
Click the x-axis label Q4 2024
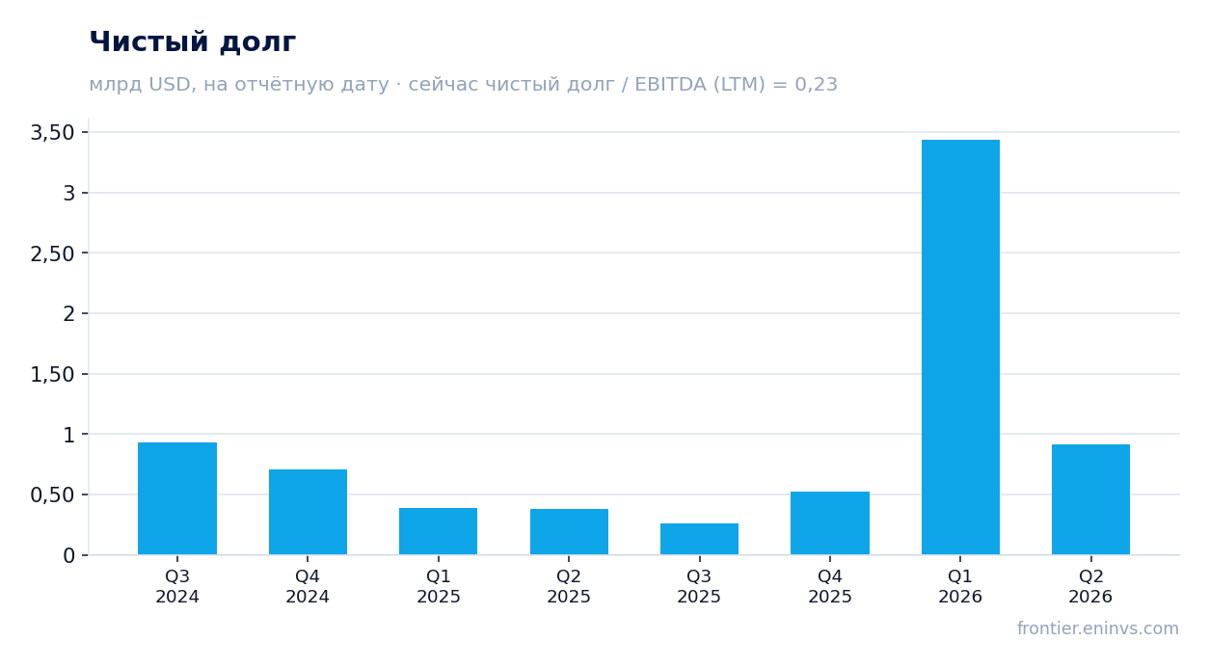click(308, 587)
